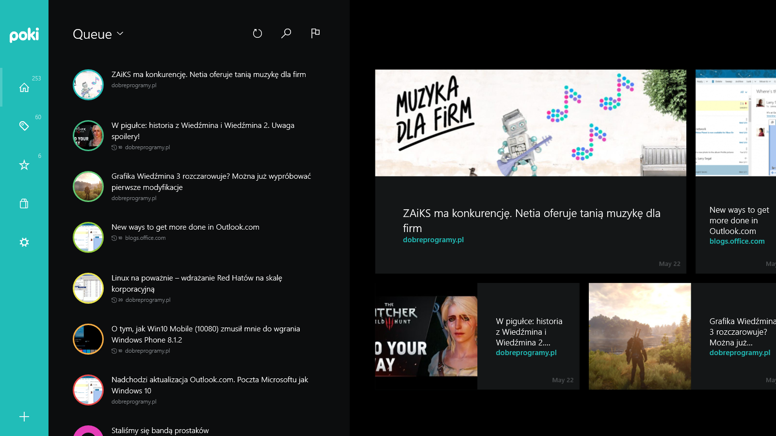Click Witcher thumbnail of 'W pigułce' item
The width and height of the screenshot is (776, 436).
point(88,136)
